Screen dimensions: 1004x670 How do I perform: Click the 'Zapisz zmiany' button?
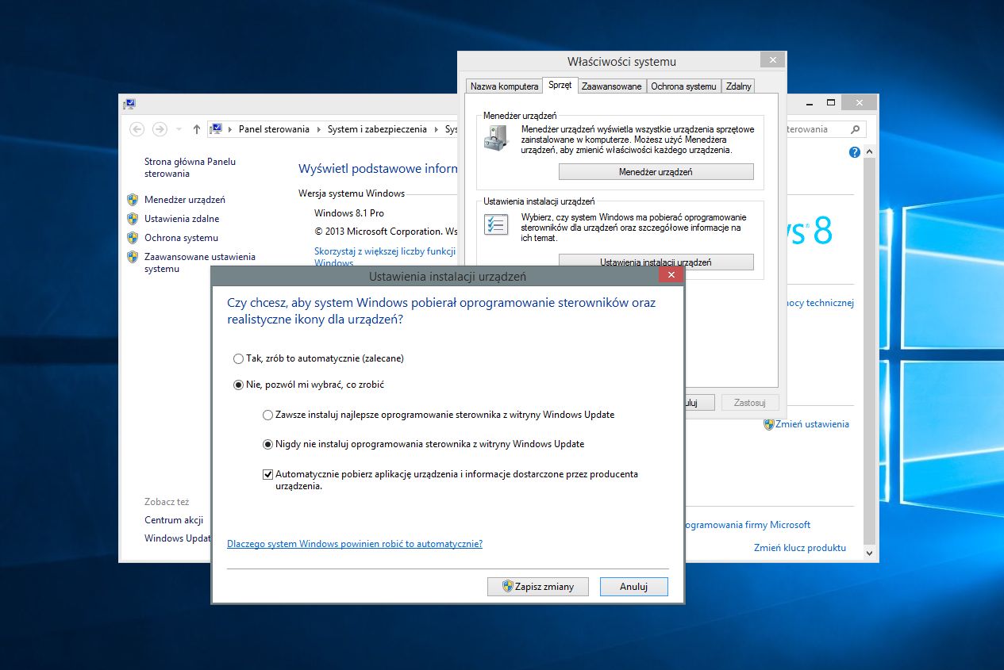pyautogui.click(x=538, y=587)
